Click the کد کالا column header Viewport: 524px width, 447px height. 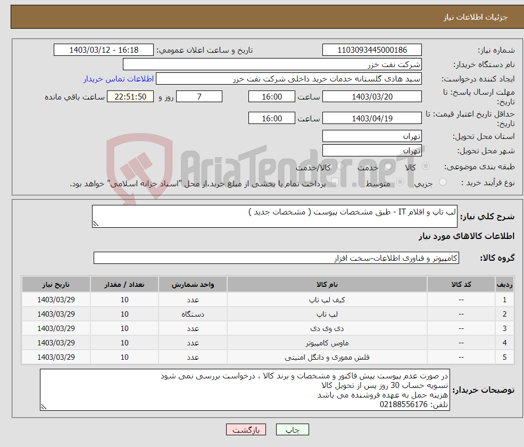click(461, 285)
